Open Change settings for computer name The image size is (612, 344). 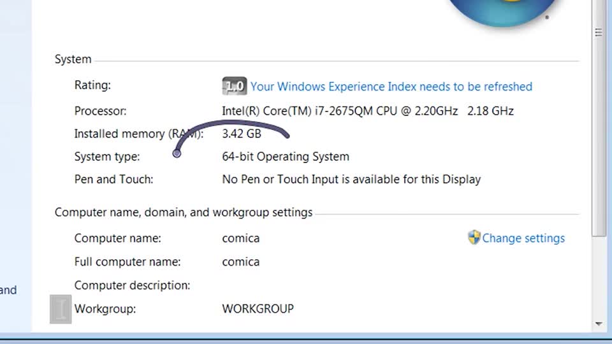(x=523, y=238)
